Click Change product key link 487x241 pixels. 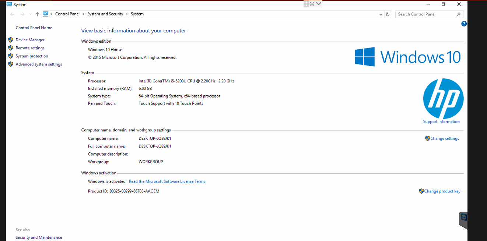point(442,191)
